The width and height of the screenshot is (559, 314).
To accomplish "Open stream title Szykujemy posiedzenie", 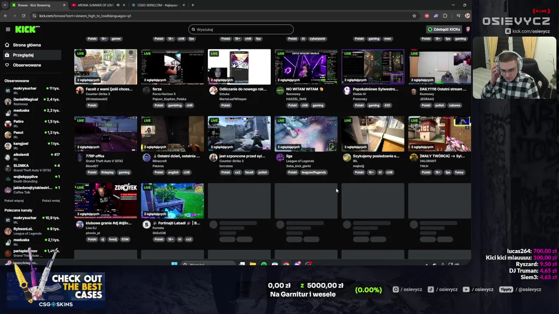I will pos(376,156).
